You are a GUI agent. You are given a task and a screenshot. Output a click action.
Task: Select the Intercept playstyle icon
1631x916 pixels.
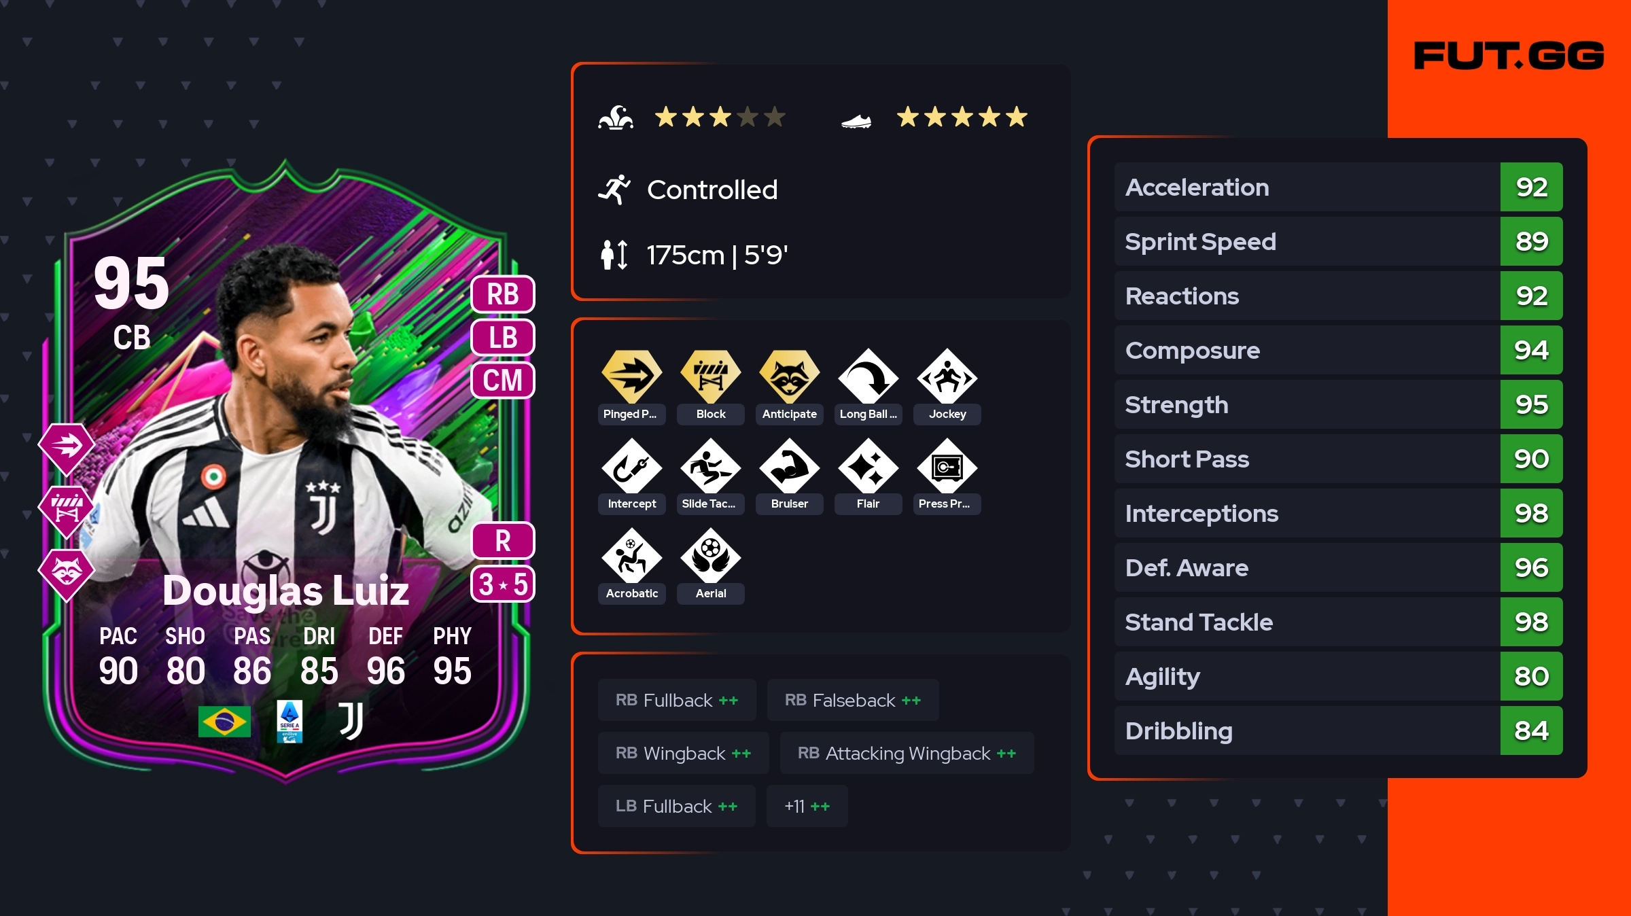pos(631,465)
